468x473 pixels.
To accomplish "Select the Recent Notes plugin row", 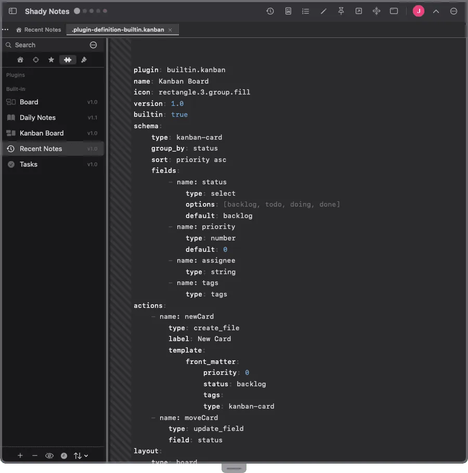I will tap(53, 148).
